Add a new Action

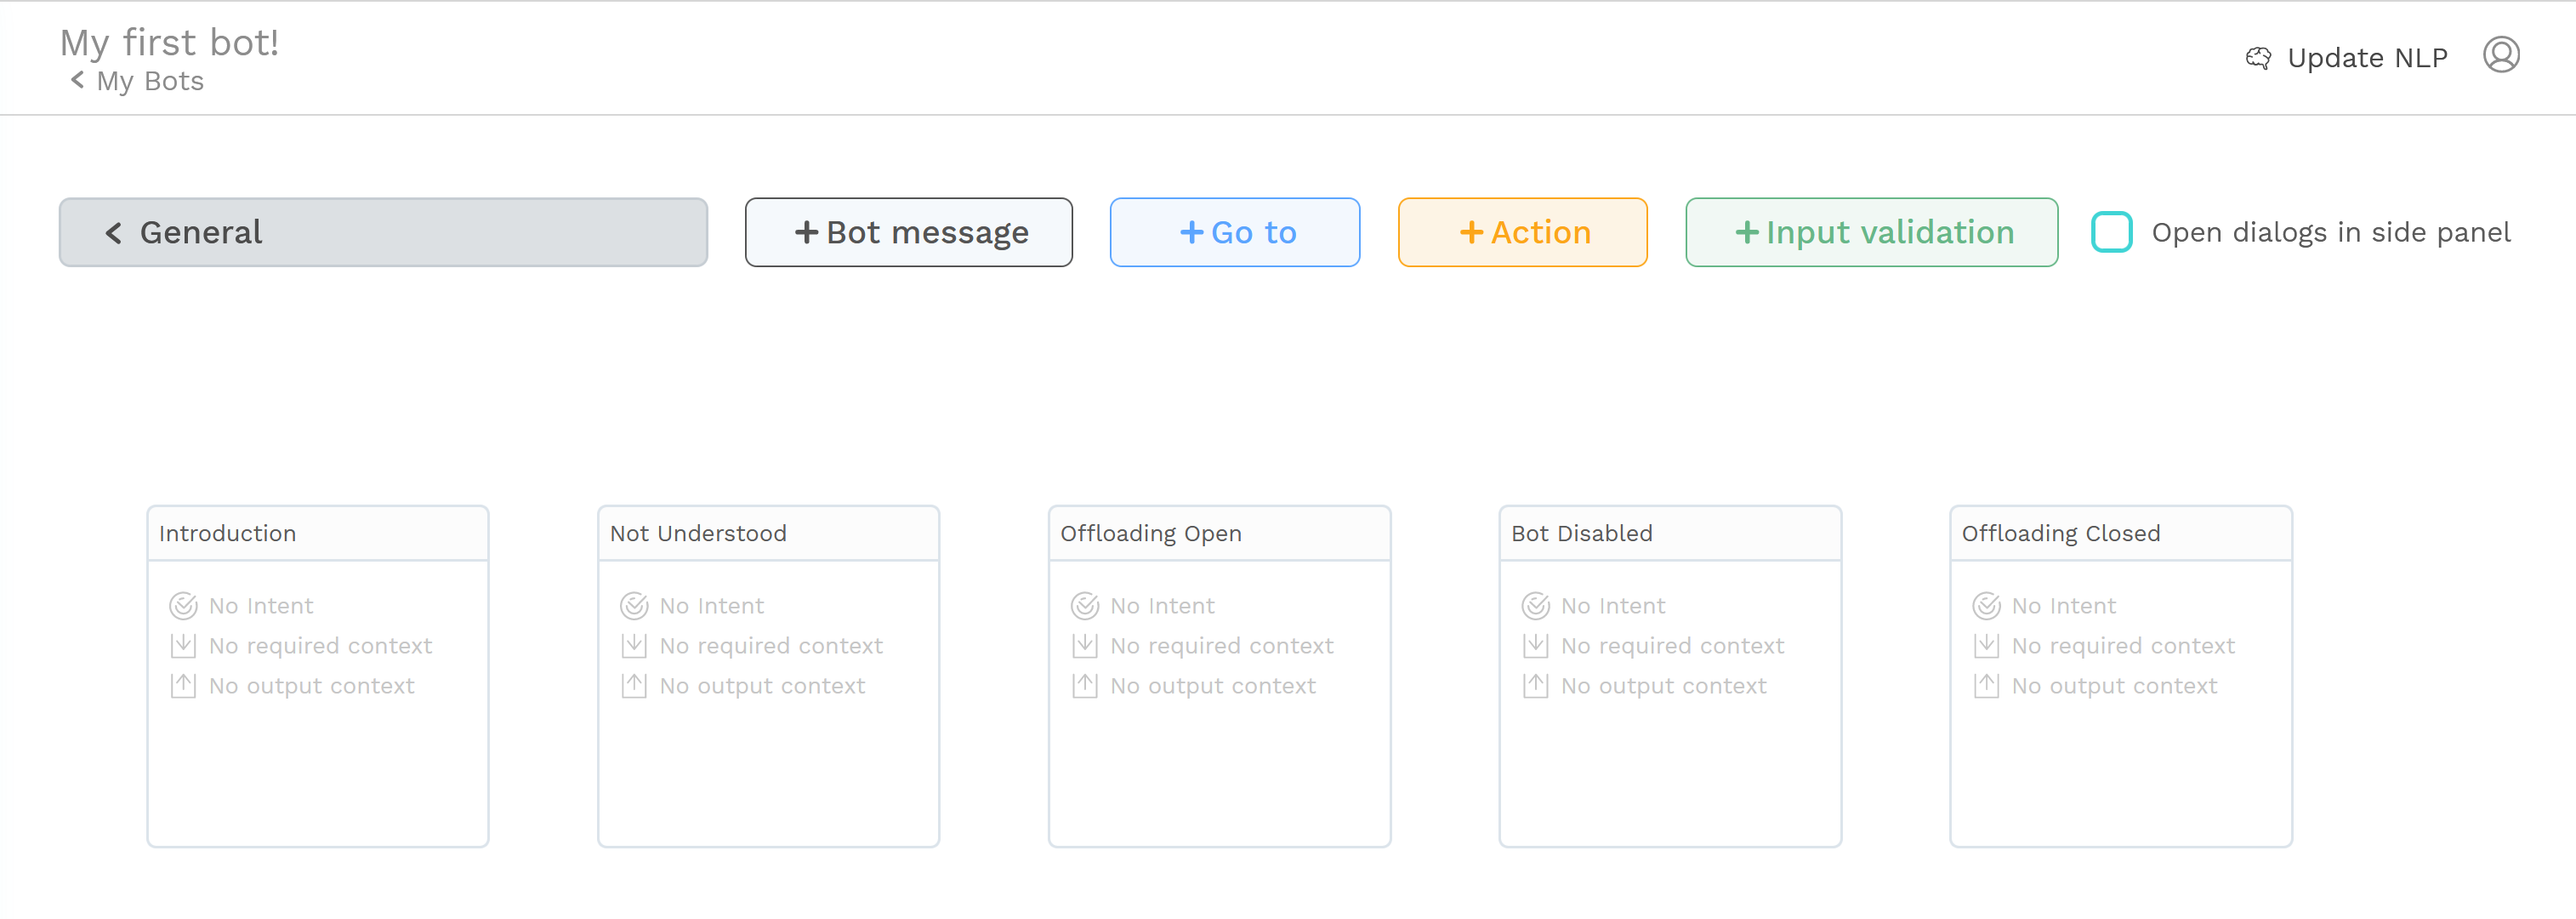[1522, 232]
